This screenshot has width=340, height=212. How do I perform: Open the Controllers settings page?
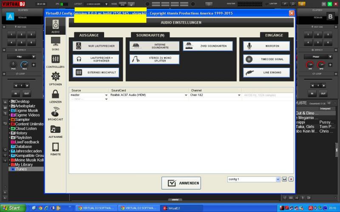point(56,61)
